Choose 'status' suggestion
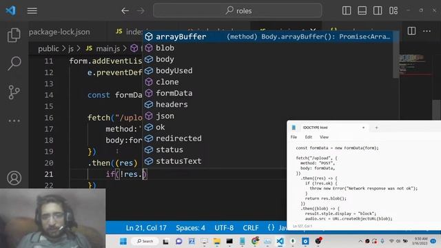This screenshot has width=441, height=248. tap(215, 149)
